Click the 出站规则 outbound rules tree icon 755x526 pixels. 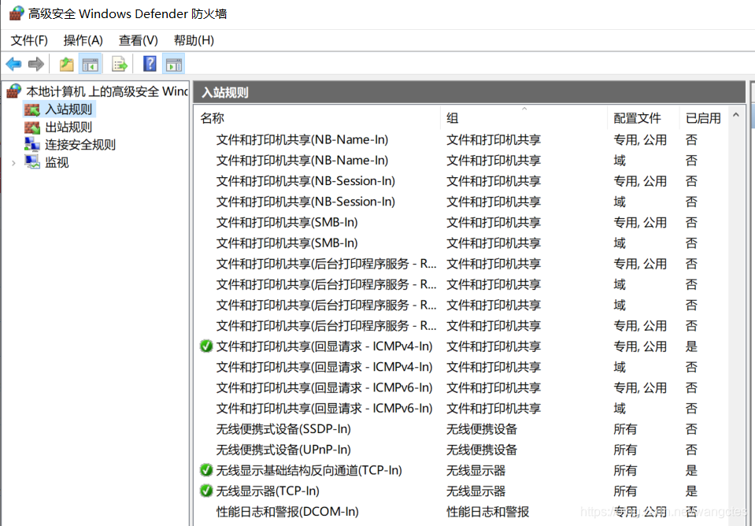[x=32, y=127]
